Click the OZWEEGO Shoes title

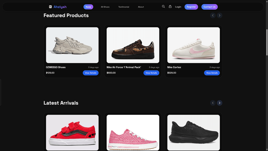pos(56,67)
